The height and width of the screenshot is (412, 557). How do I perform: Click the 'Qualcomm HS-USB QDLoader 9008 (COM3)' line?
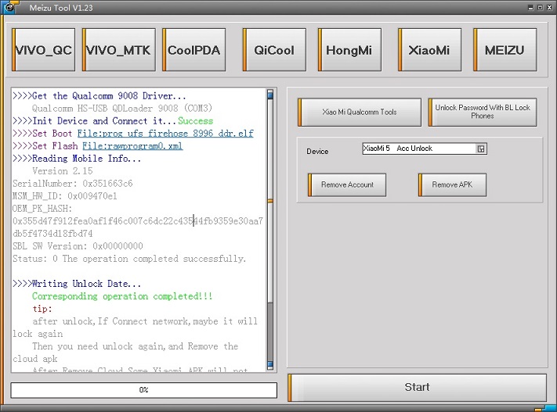point(122,108)
